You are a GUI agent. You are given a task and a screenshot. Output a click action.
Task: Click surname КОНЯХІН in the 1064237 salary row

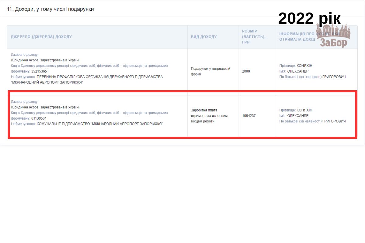[304, 110]
